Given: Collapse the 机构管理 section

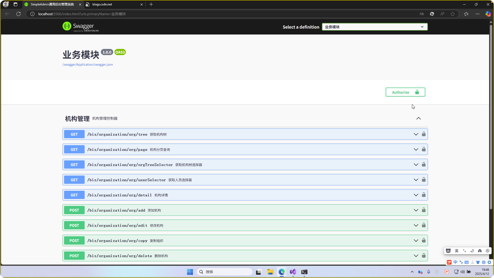Looking at the screenshot, I should point(419,118).
